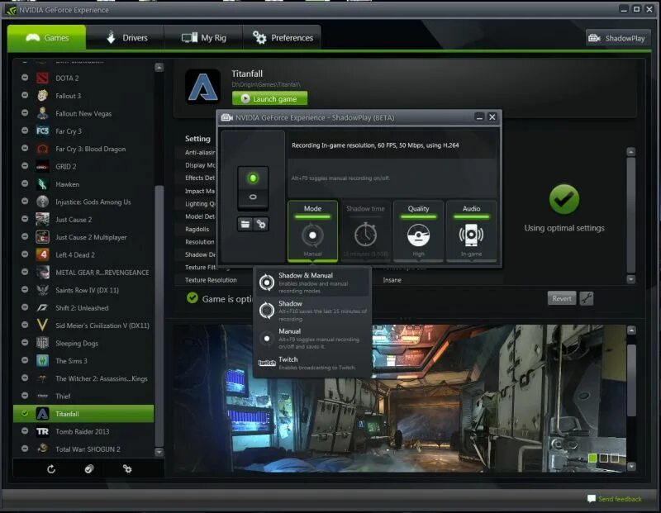
Task: Click the screenshot panel scrollbar
Action: pyautogui.click(x=631, y=380)
